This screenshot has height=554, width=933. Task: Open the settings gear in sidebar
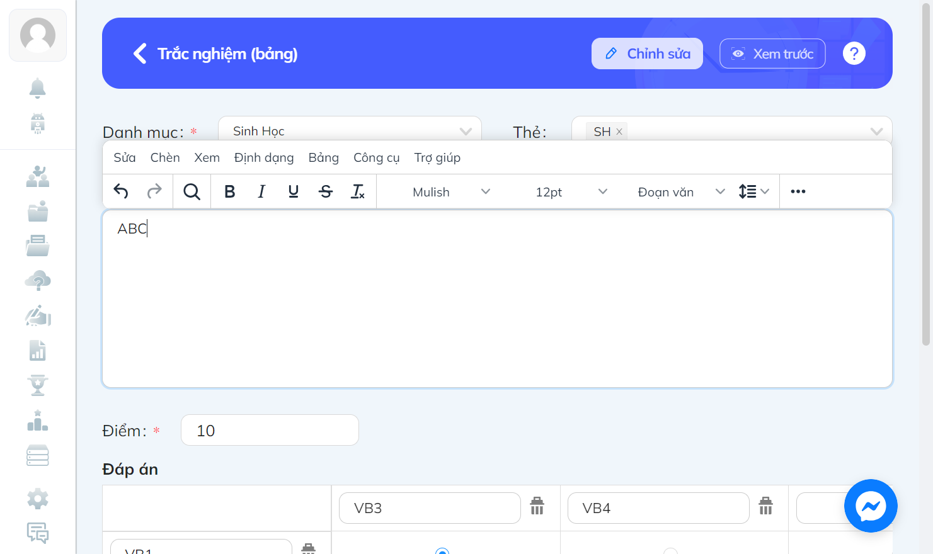click(38, 499)
